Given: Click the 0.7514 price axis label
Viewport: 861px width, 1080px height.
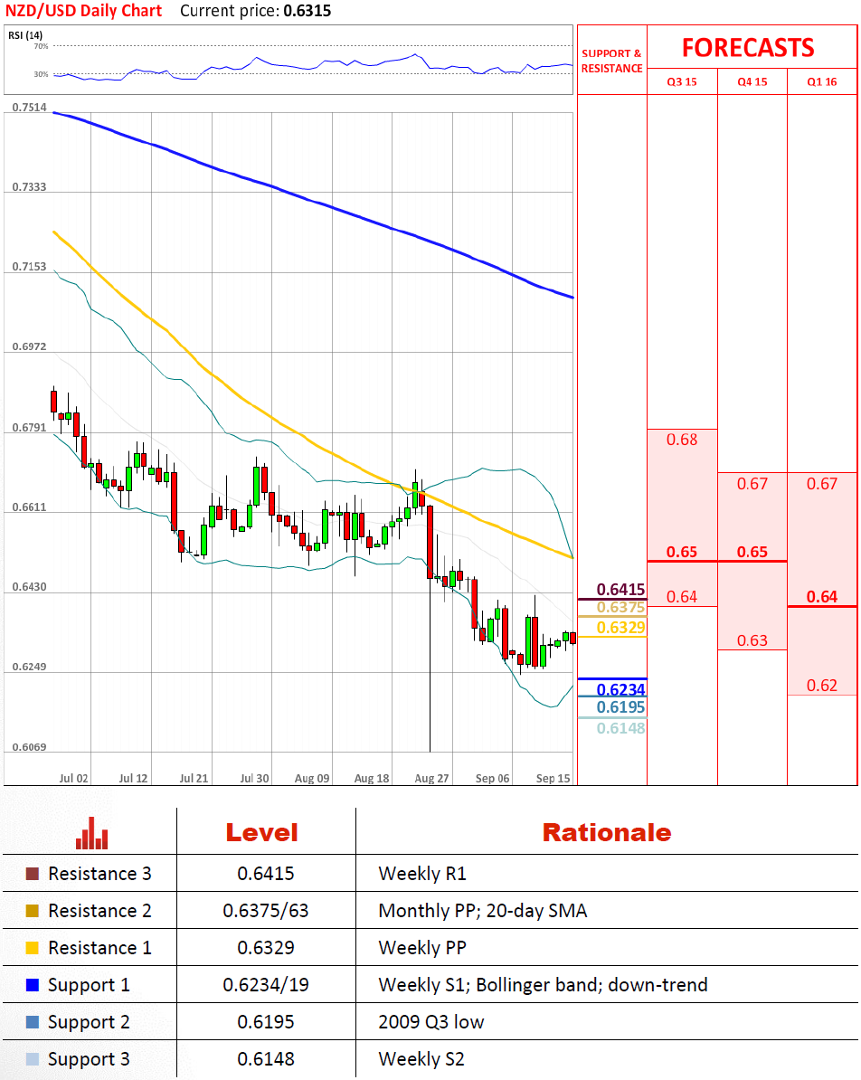Looking at the screenshot, I should [30, 108].
